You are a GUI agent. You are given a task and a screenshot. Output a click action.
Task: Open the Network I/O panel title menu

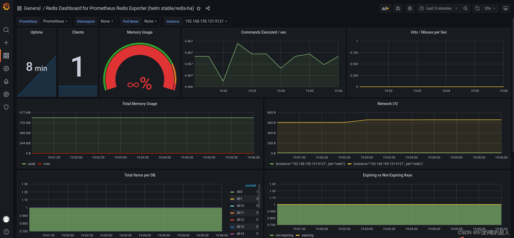[388, 104]
